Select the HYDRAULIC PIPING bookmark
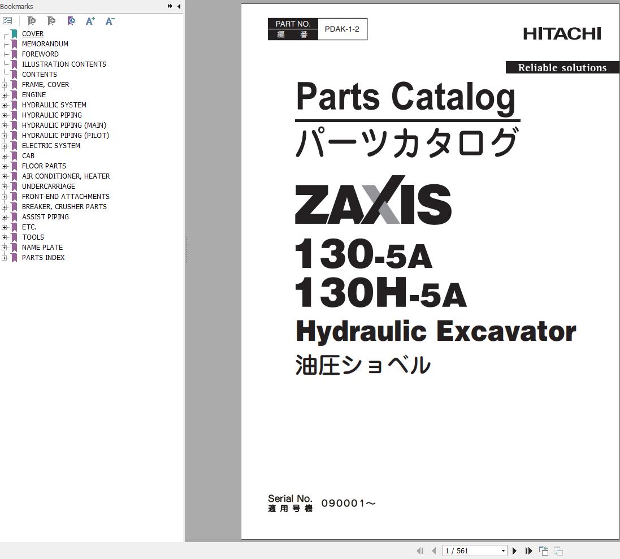The width and height of the screenshot is (620, 559). (52, 115)
